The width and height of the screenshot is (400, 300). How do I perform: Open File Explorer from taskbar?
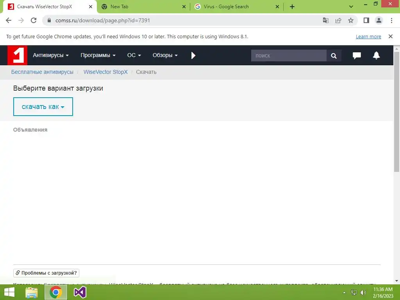pyautogui.click(x=32, y=292)
